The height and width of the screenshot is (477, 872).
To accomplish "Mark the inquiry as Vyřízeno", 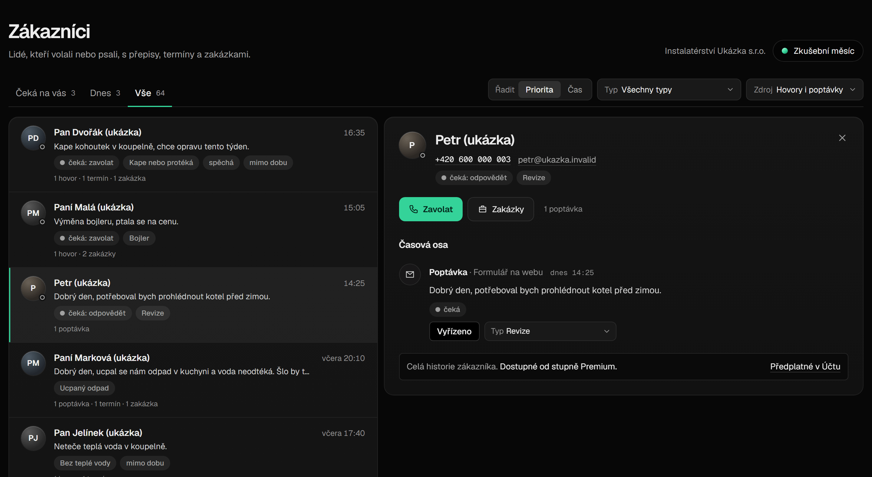I will click(x=454, y=331).
